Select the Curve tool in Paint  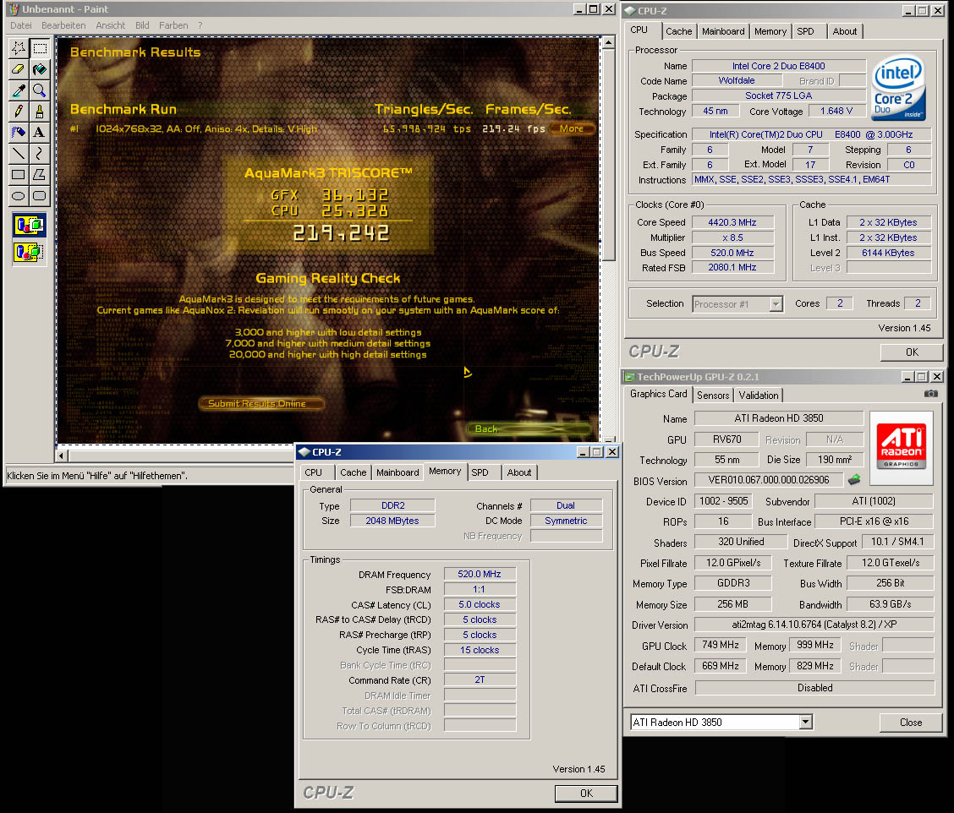pyautogui.click(x=40, y=154)
